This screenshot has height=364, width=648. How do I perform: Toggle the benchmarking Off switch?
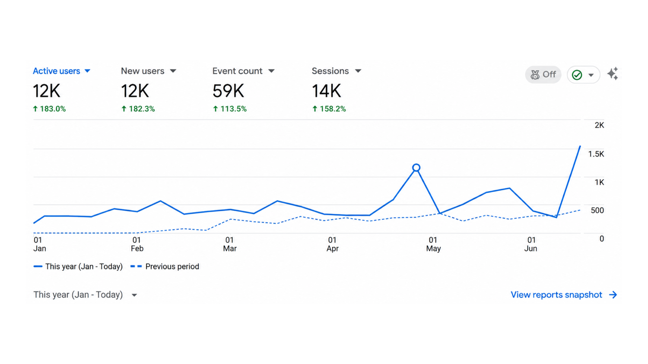(x=543, y=75)
